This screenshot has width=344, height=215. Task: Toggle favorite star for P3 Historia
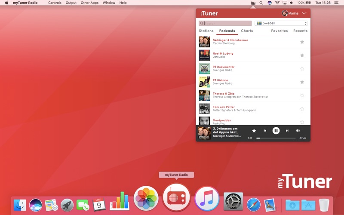coord(302,82)
